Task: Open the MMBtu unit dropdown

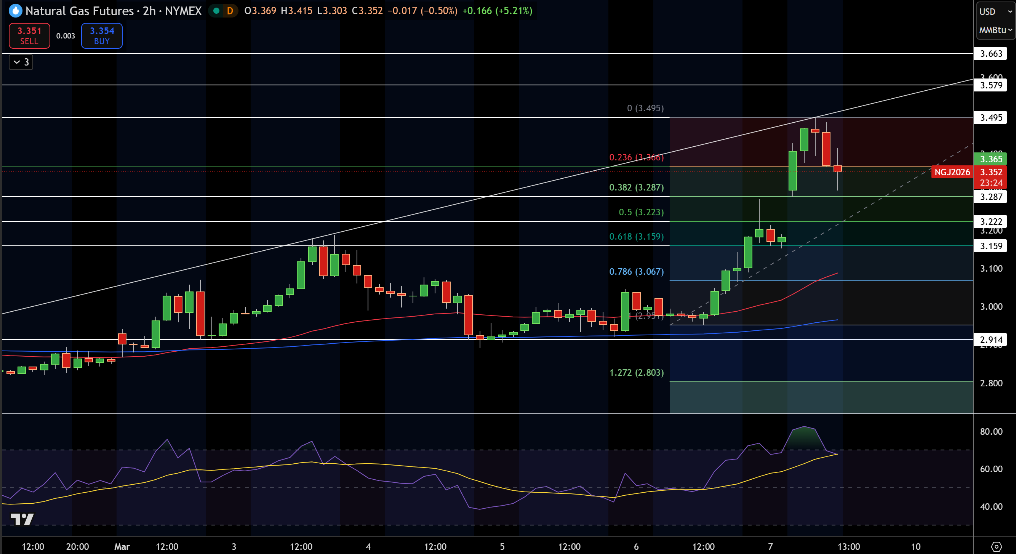Action: pyautogui.click(x=995, y=30)
